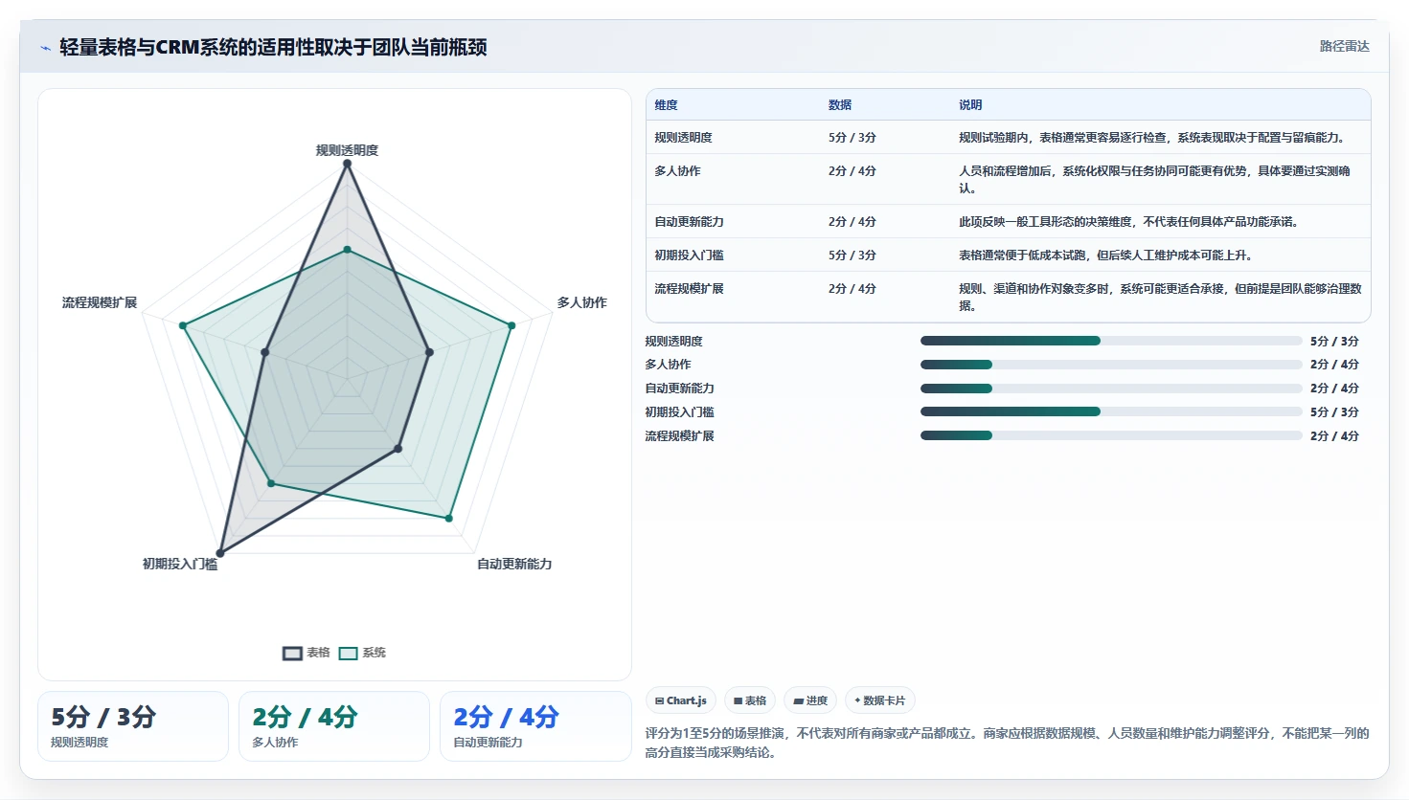Click the 轻量表格与CRM系统的适用性 page title
Viewport: 1409px width, 800px height.
pyautogui.click(x=273, y=47)
